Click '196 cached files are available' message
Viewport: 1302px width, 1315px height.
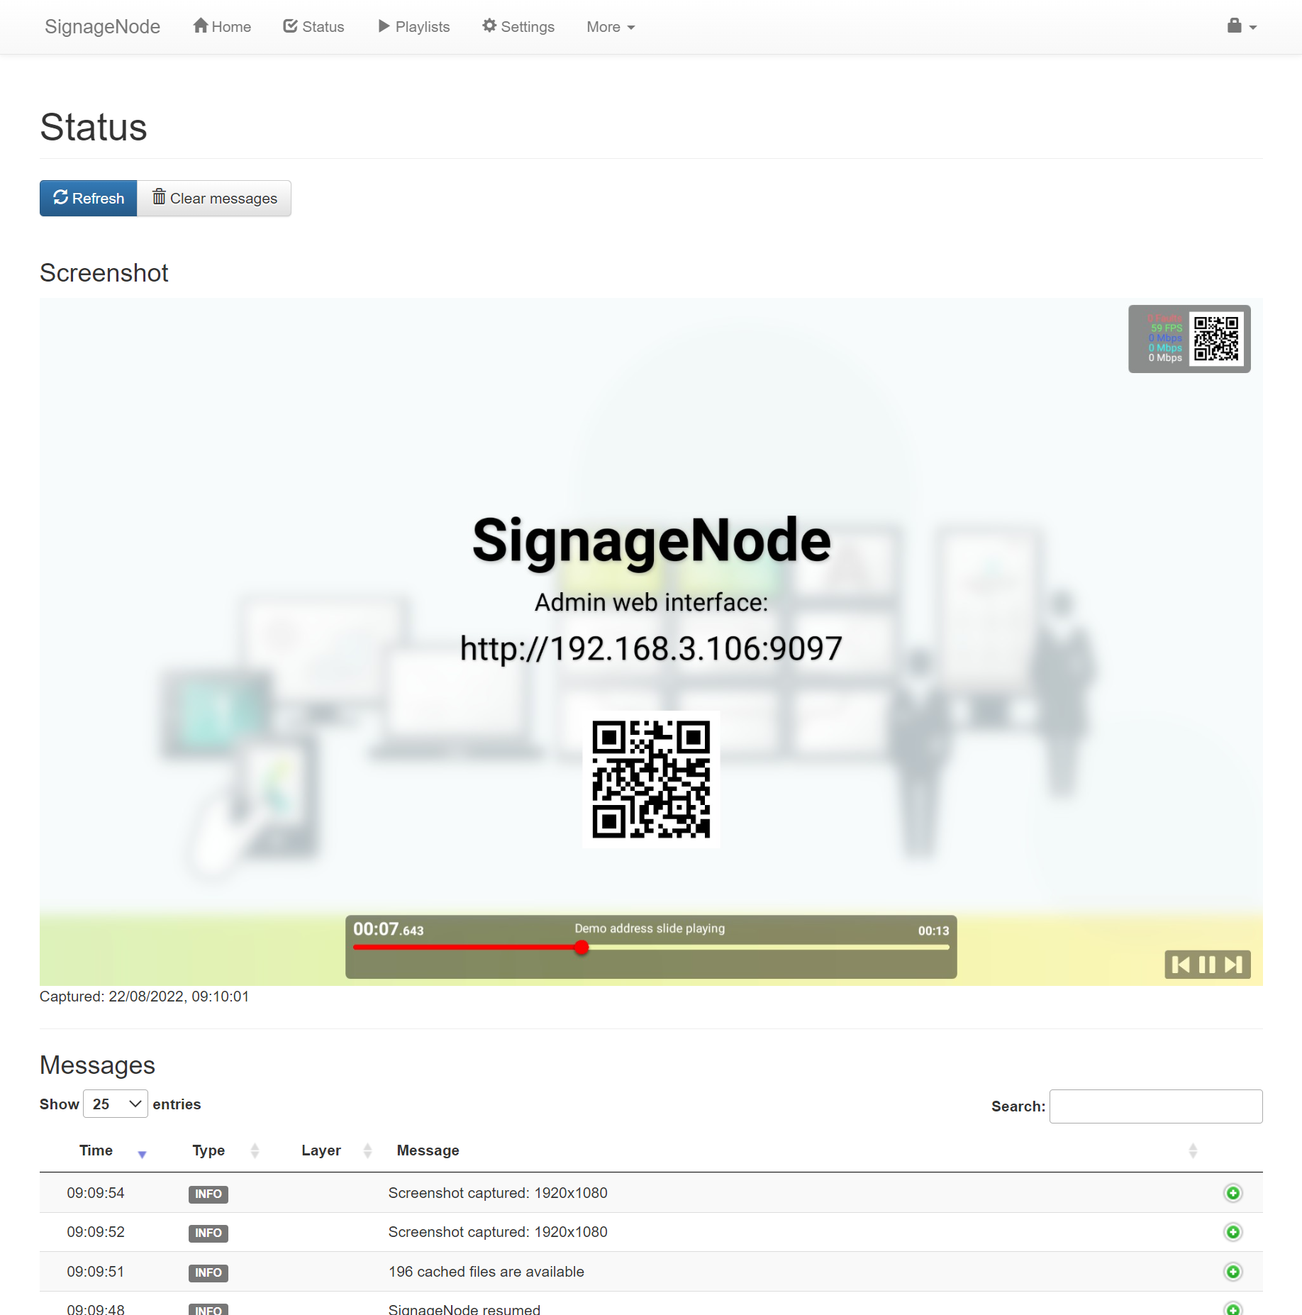[486, 1272]
